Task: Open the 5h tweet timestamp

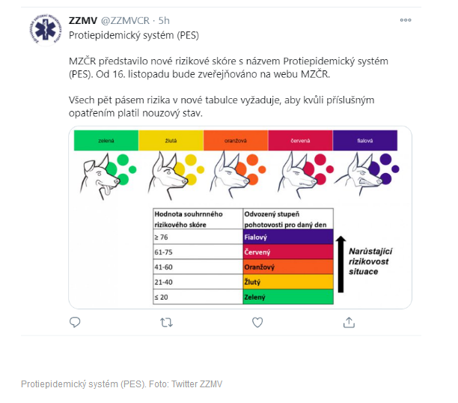Action: point(164,20)
